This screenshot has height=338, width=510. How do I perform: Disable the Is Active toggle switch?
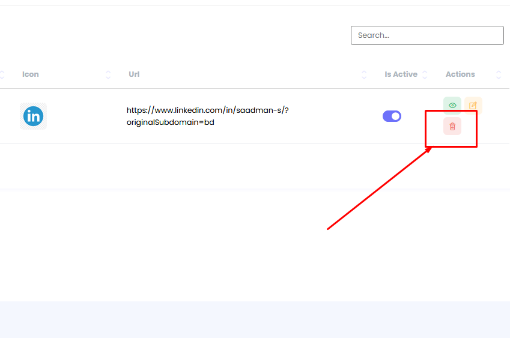[392, 116]
